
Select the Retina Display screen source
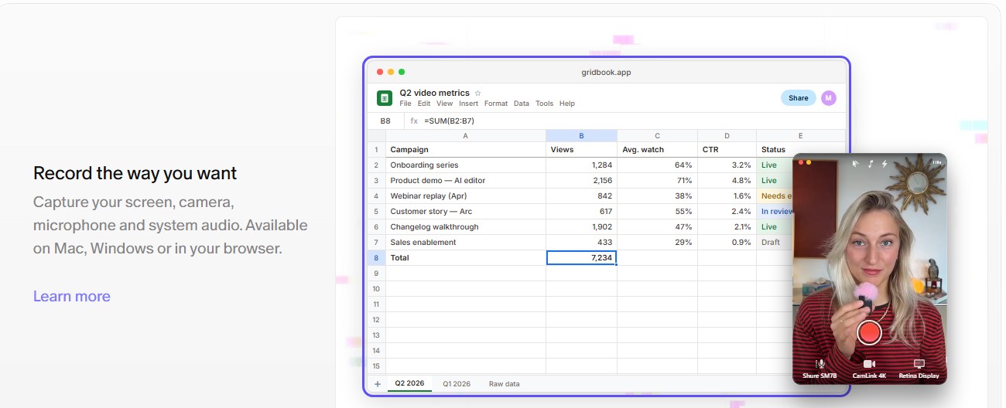point(919,369)
